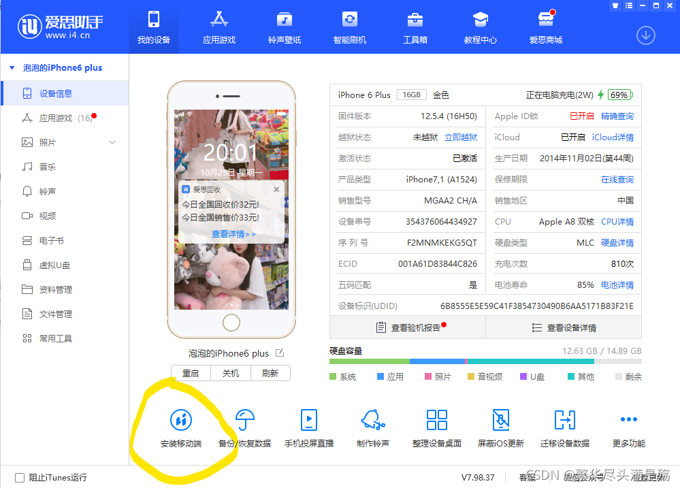The height and width of the screenshot is (488, 680).
Task: Click the pink 照片 legend swatch
Action: [428, 376]
